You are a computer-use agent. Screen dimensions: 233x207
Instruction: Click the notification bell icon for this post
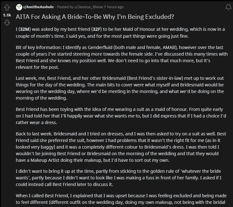pyautogui.click(x=228, y=7)
